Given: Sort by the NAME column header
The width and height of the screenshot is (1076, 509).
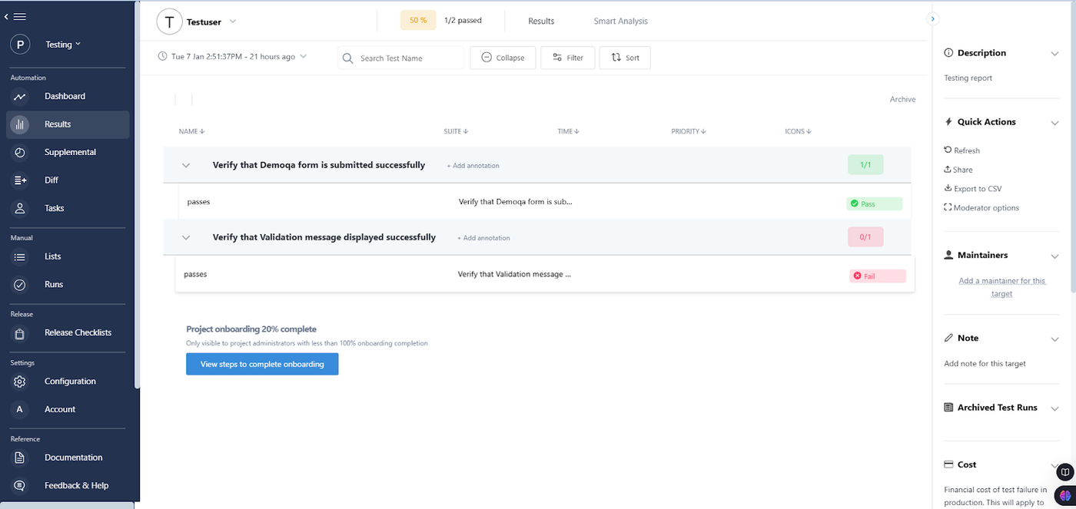Looking at the screenshot, I should click(x=191, y=131).
